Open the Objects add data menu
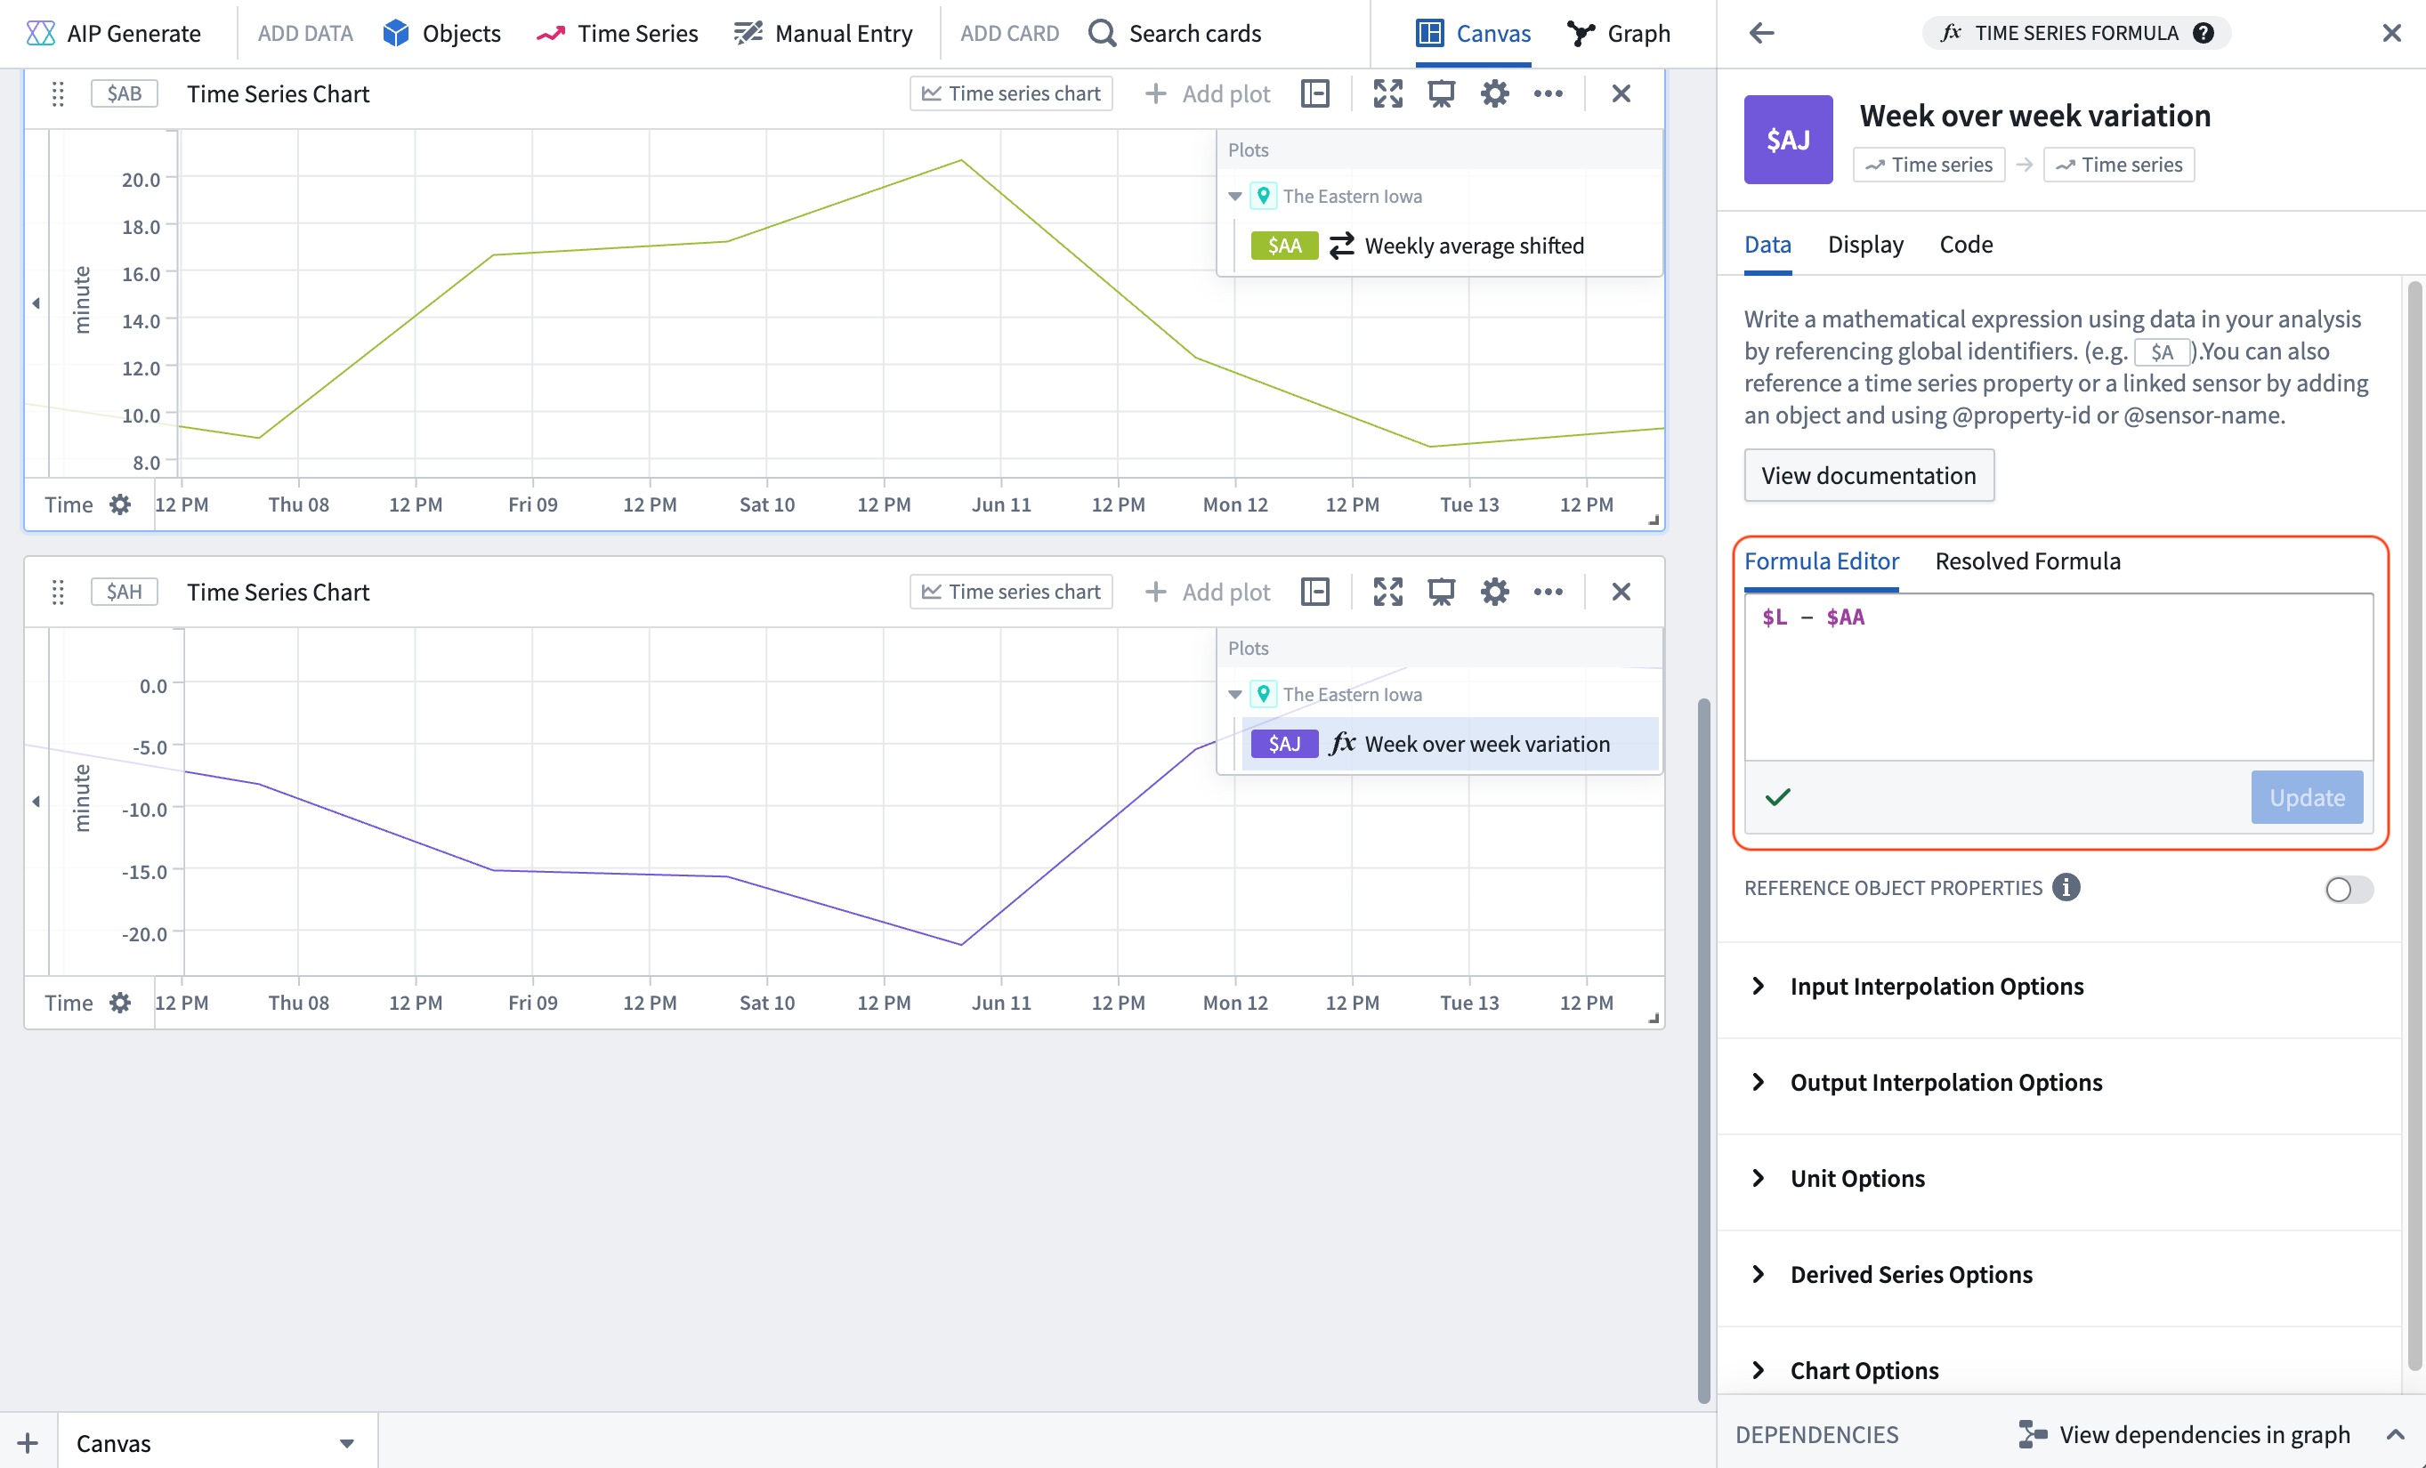2426x1468 pixels. (x=441, y=34)
